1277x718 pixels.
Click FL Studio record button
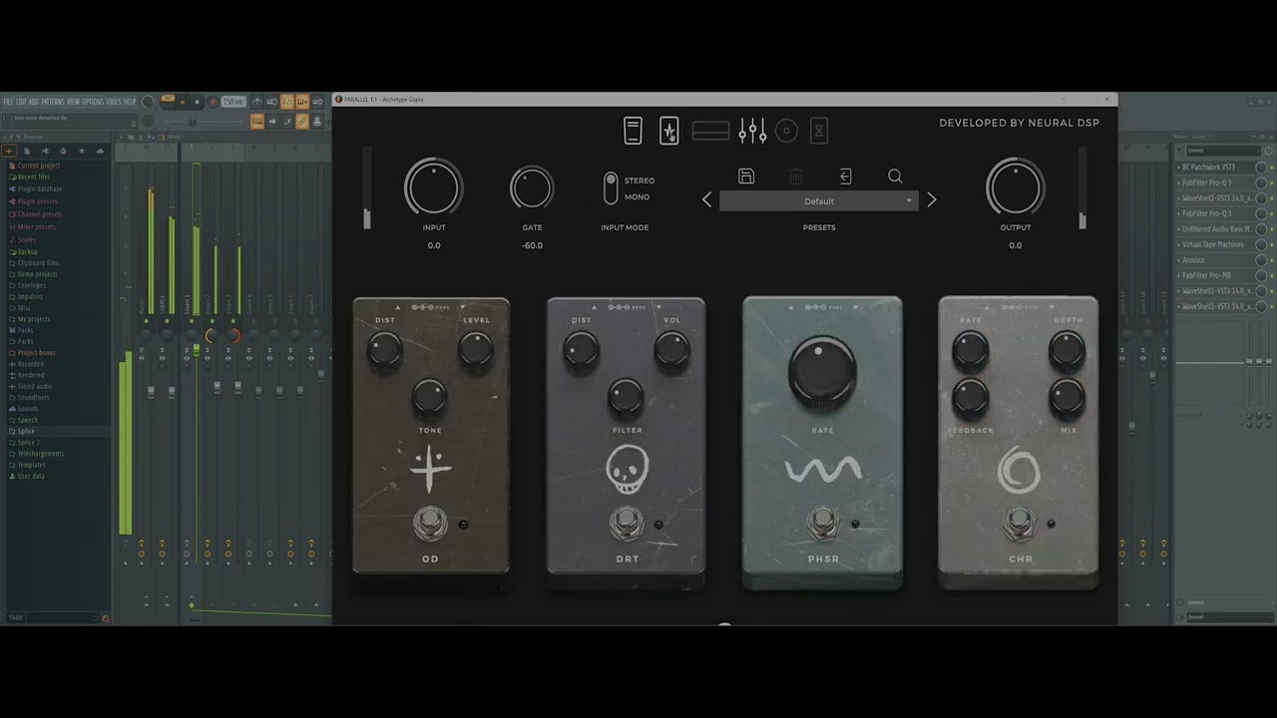(213, 102)
